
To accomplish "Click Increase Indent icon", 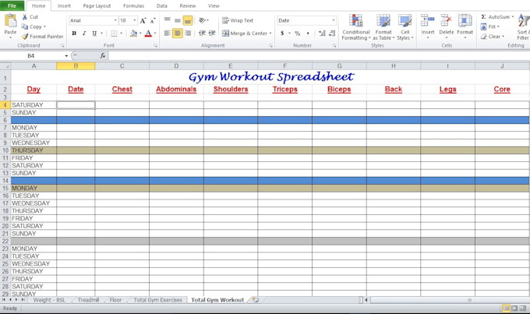I will point(212,34).
